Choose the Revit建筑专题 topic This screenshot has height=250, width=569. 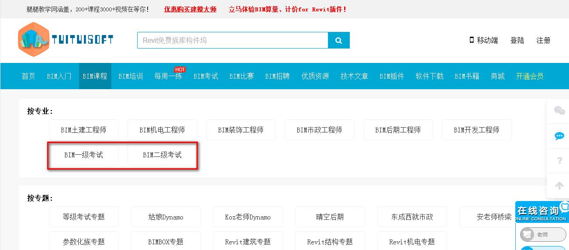point(248,241)
